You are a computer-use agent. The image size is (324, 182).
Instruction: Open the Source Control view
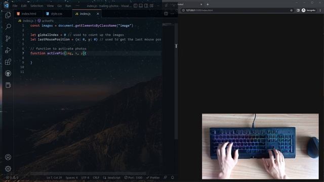8,38
